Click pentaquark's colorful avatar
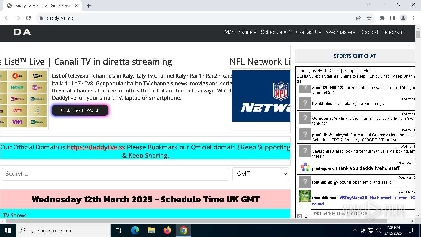Image resolution: width=421 pixels, height=237 pixels. coord(305,167)
